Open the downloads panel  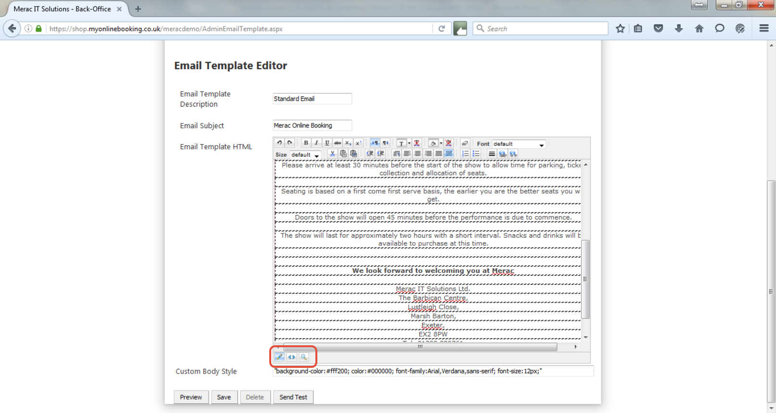coord(679,28)
